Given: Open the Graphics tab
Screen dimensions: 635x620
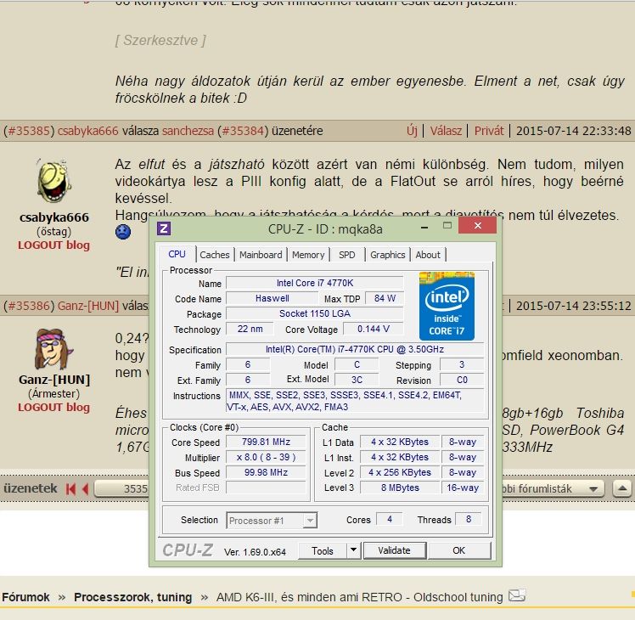Looking at the screenshot, I should pyautogui.click(x=388, y=255).
